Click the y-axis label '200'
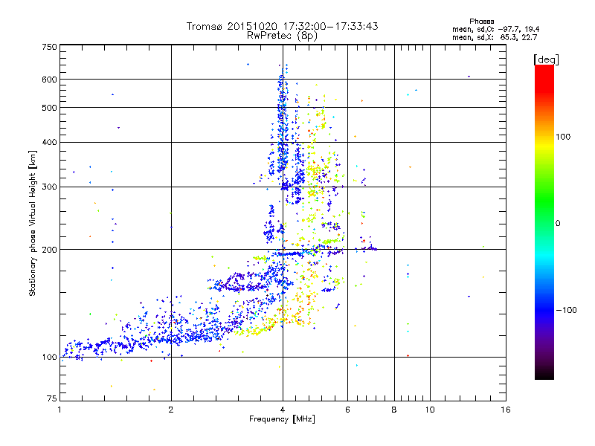This screenshot has height=446, width=595. 49,250
